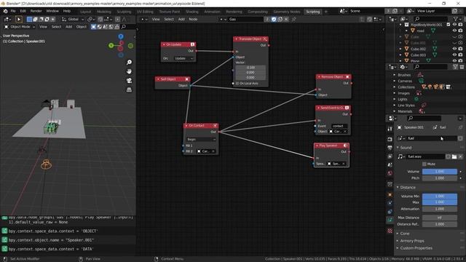Click the Remove Object node header
The width and height of the screenshot is (466, 262).
click(333, 77)
